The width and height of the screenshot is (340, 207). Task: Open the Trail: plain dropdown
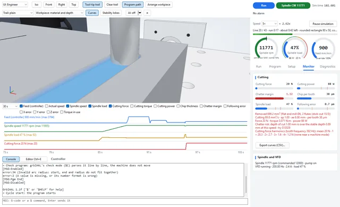click(18, 13)
